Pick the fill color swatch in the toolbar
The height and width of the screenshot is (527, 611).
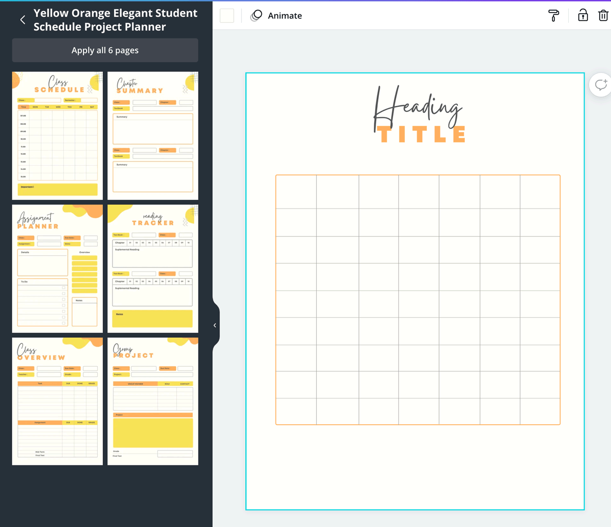[227, 16]
